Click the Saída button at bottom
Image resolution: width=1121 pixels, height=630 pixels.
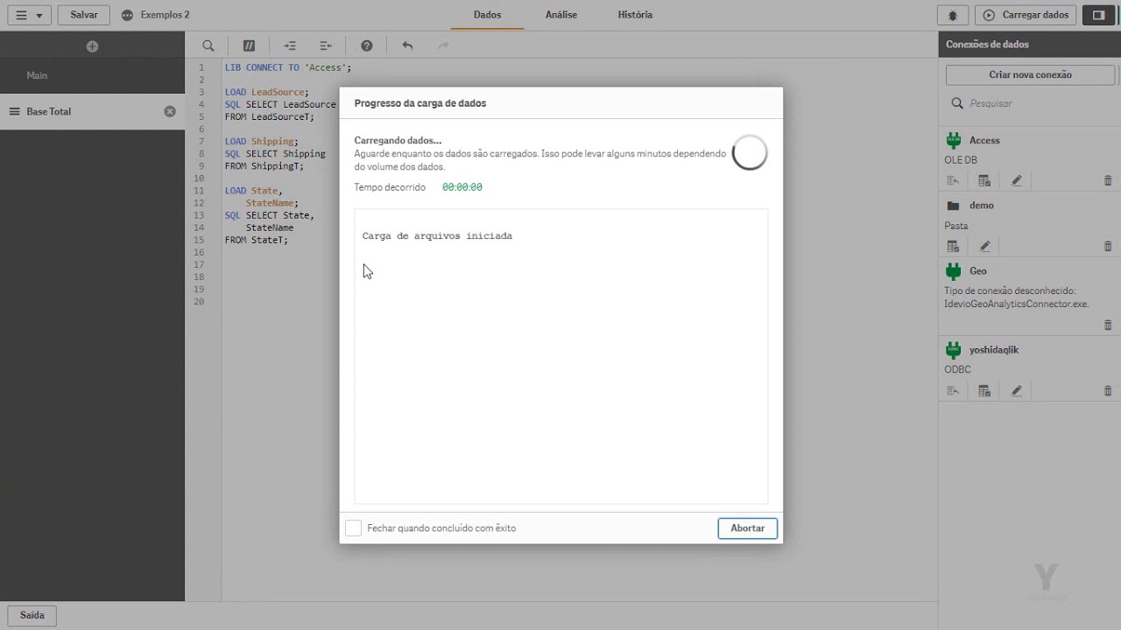click(32, 615)
